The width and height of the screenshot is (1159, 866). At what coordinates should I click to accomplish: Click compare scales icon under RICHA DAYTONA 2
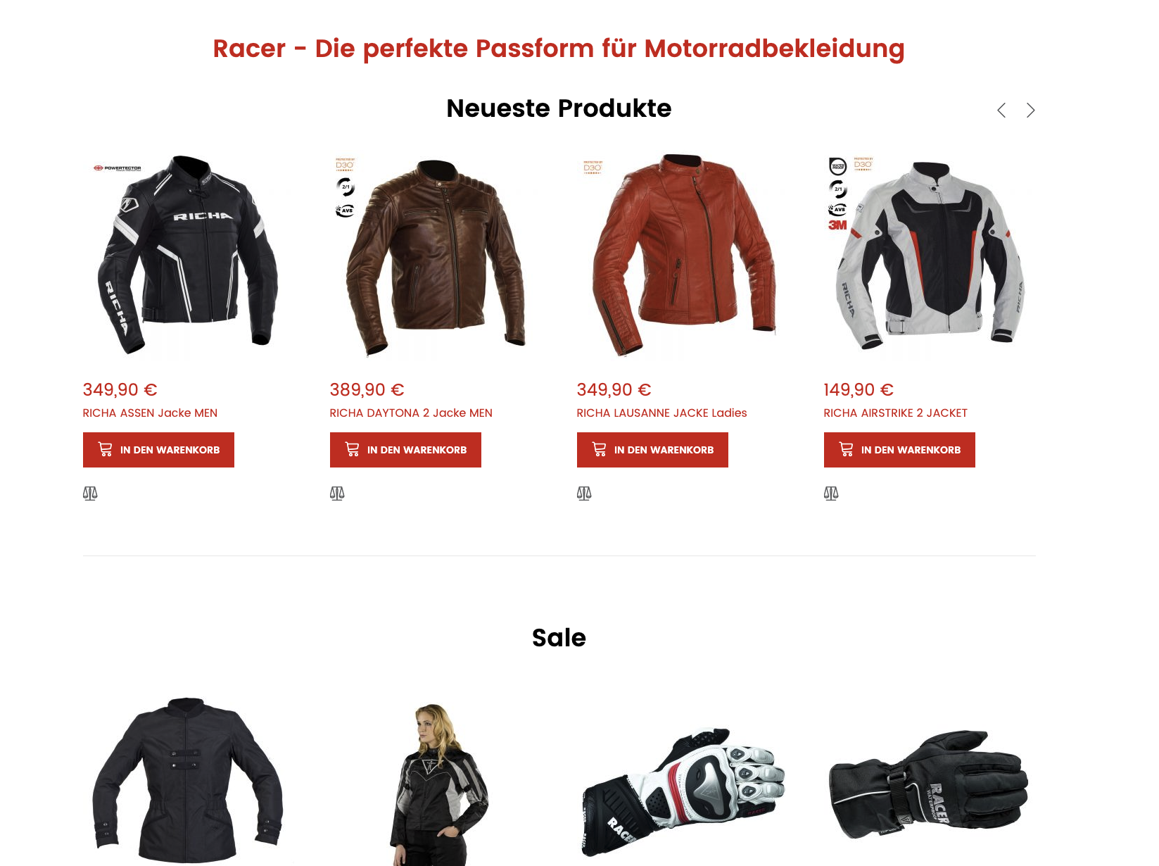[x=337, y=494]
